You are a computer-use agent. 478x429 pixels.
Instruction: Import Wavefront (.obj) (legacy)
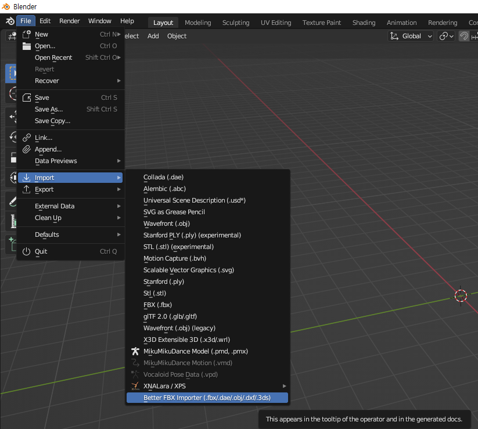tap(207, 328)
